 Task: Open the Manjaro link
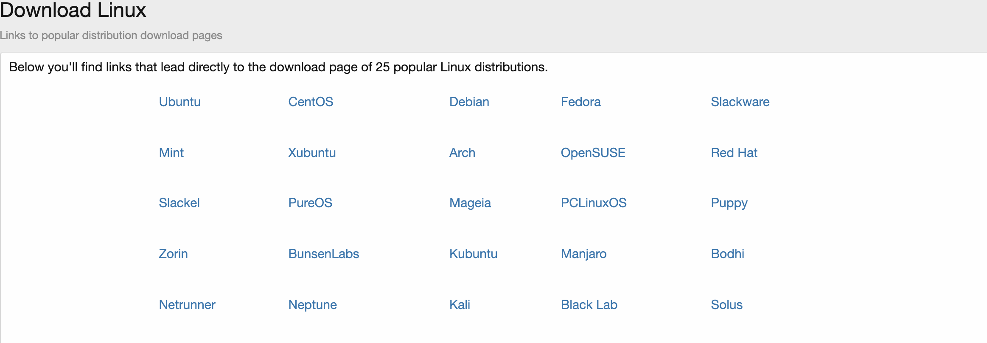583,254
